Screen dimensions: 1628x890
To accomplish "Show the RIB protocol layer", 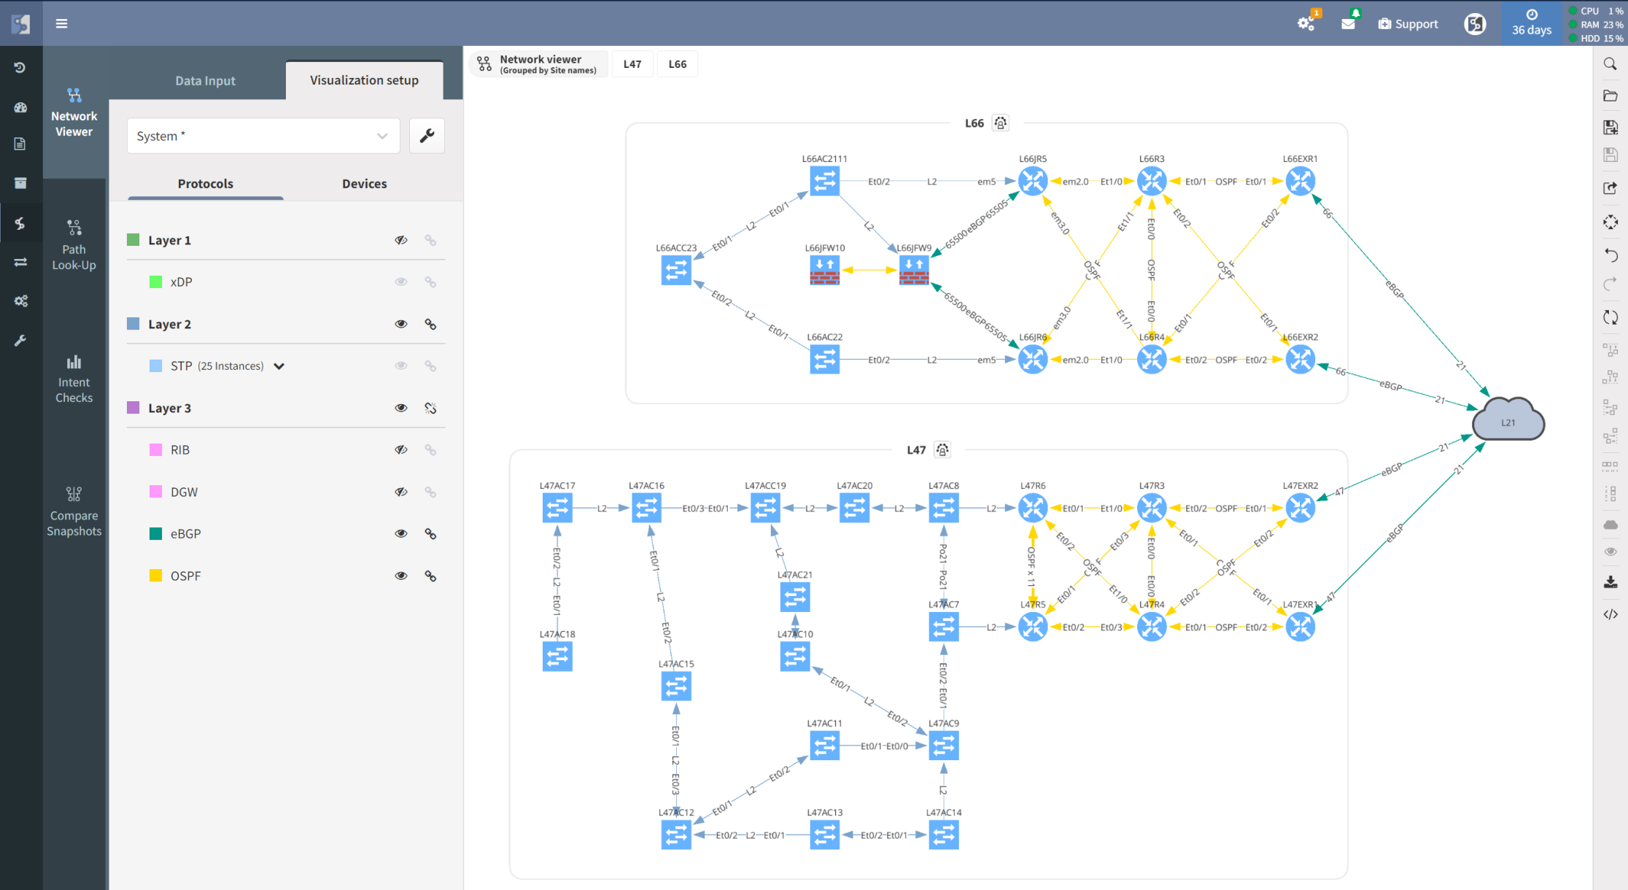I will point(401,449).
